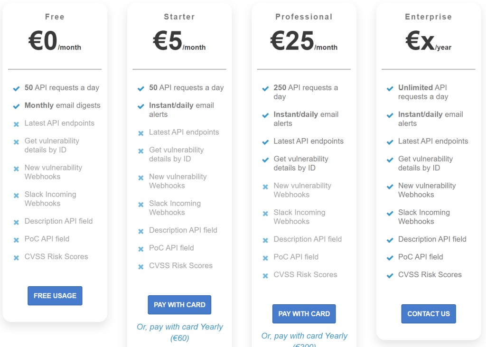Image resolution: width=486 pixels, height=347 pixels.
Task: Open Professional yearly card payment link
Action: [304, 336]
